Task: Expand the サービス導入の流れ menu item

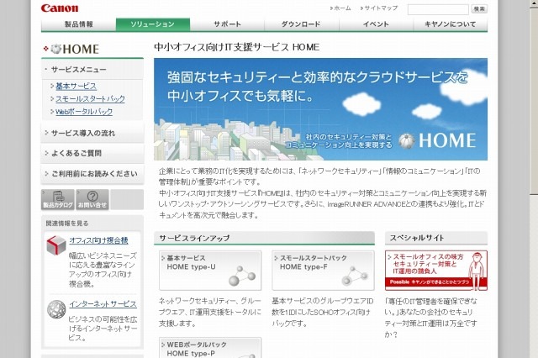Action: coord(92,133)
